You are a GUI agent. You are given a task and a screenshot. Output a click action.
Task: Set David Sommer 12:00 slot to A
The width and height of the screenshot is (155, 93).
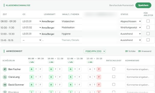pos(70,85)
